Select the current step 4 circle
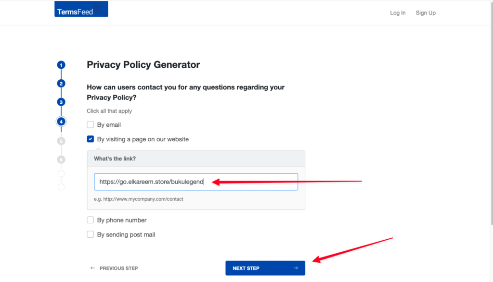This screenshot has height=282, width=493. [x=61, y=122]
